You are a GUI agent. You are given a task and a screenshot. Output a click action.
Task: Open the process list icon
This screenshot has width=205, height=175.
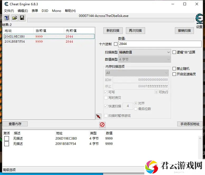[6, 18]
